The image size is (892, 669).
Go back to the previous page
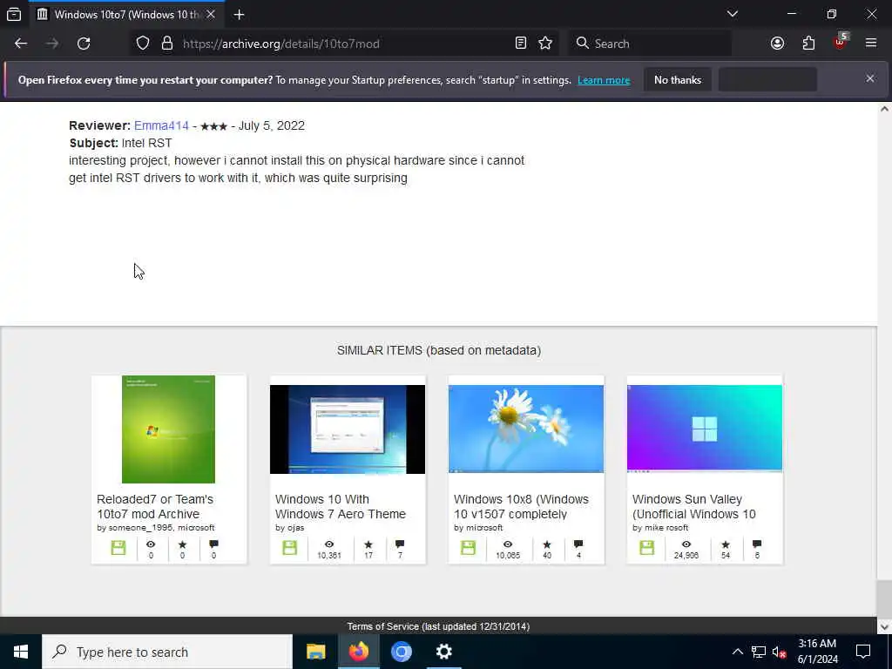pyautogui.click(x=21, y=44)
